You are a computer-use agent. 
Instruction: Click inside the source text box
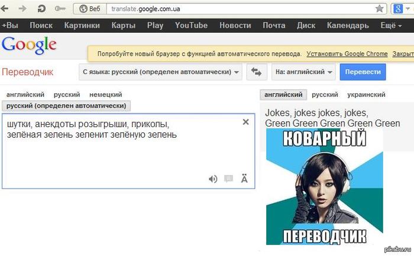pyautogui.click(x=128, y=151)
